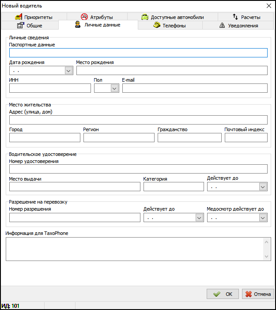Expand the Пол dropdown list
276x310 pixels.
[x=115, y=88]
